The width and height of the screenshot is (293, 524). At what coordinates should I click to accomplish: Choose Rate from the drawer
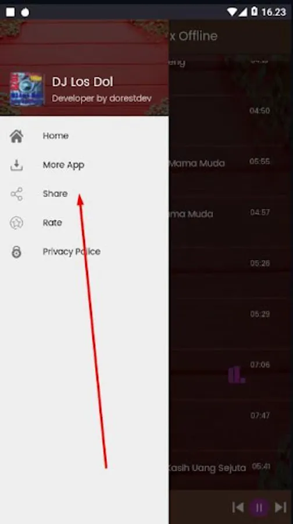(84, 222)
